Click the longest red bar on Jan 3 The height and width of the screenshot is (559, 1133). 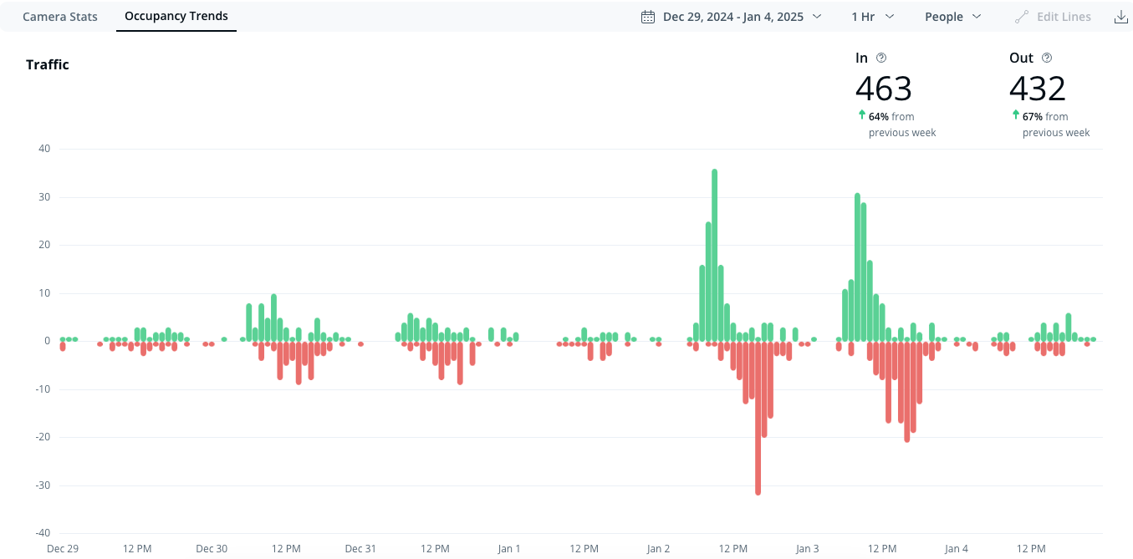click(x=907, y=391)
